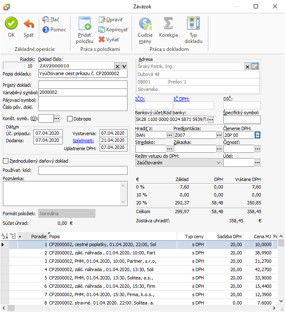Image resolution: width=285 pixels, height=312 pixels.
Task: Enable the Dobropis checkbox
Action: [x=70, y=118]
